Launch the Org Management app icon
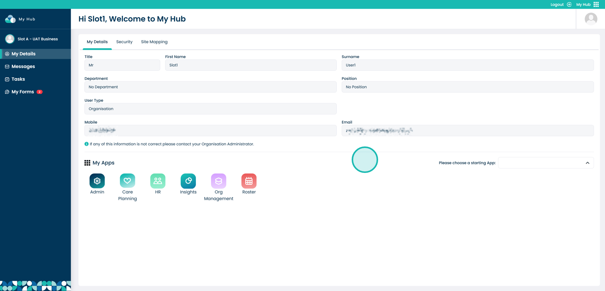This screenshot has width=605, height=291. tap(219, 181)
